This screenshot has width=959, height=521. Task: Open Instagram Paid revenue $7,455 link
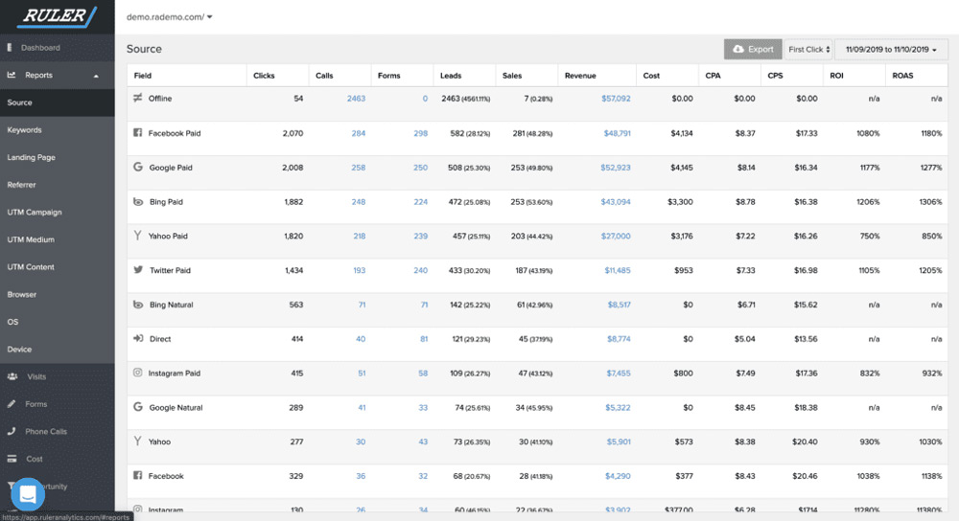click(x=619, y=374)
